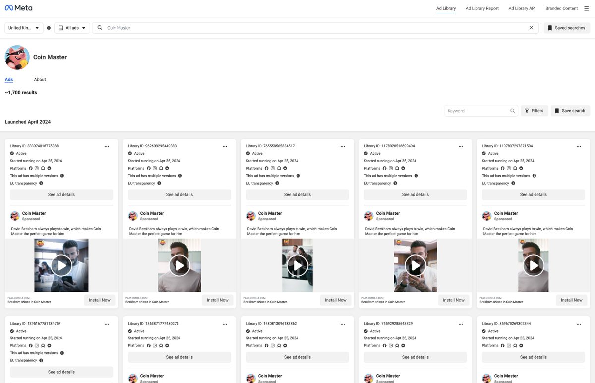Open Coin Master page link in ad 962609295449383

(x=152, y=213)
